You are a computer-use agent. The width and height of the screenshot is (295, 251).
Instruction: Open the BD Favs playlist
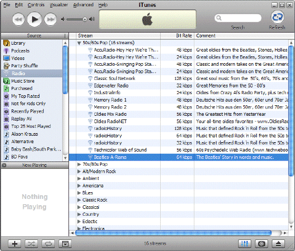click(32, 157)
